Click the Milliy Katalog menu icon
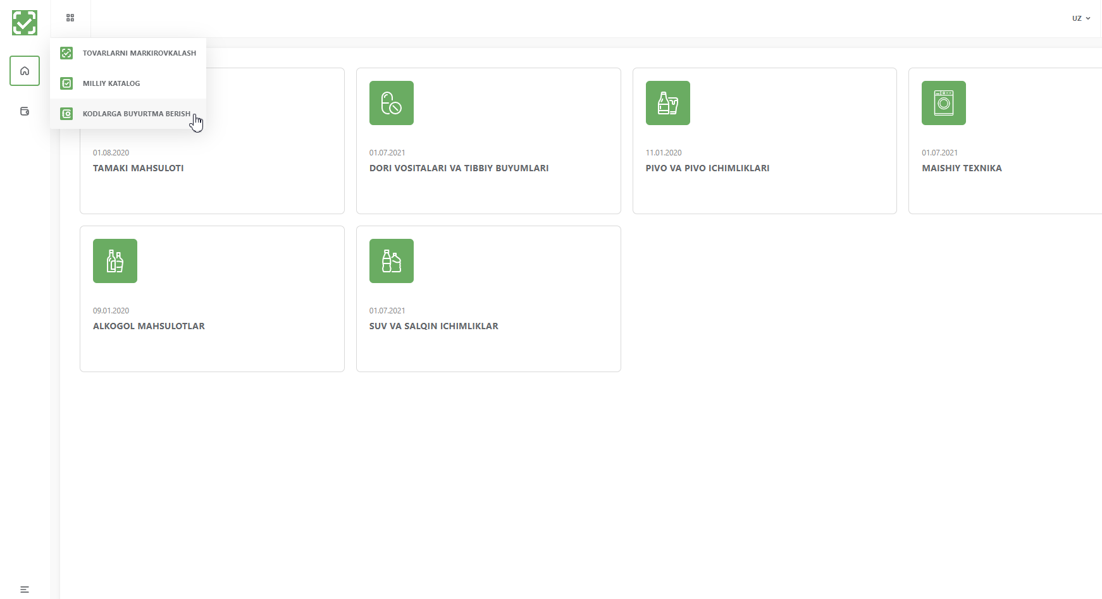The height and width of the screenshot is (599, 1102). point(66,83)
